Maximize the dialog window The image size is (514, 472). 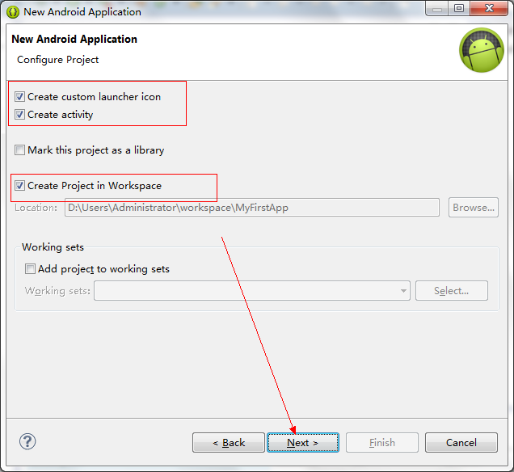(459, 9)
